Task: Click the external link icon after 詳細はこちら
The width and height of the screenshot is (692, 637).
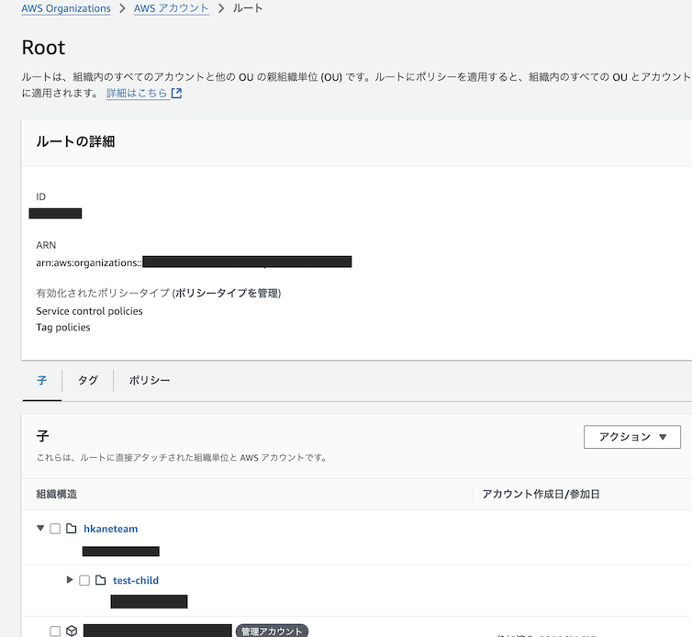Action: click(x=176, y=93)
